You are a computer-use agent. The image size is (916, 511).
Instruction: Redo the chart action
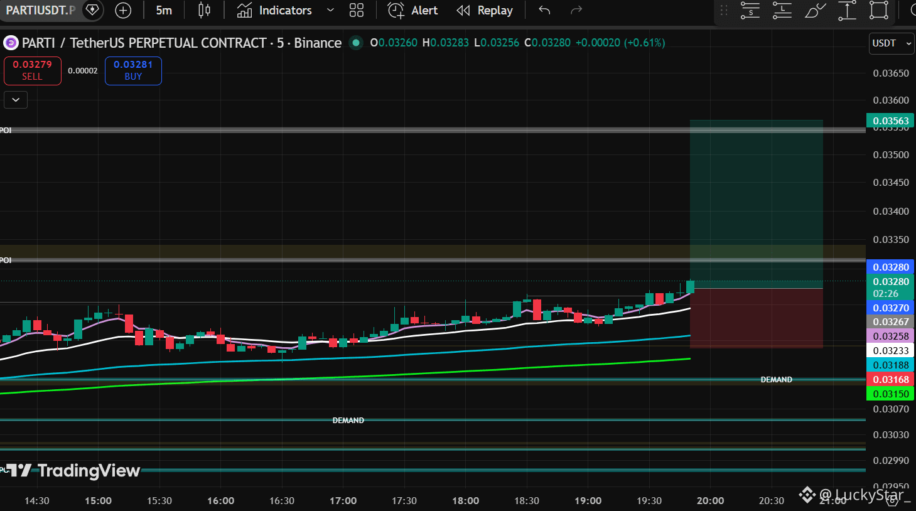click(576, 10)
